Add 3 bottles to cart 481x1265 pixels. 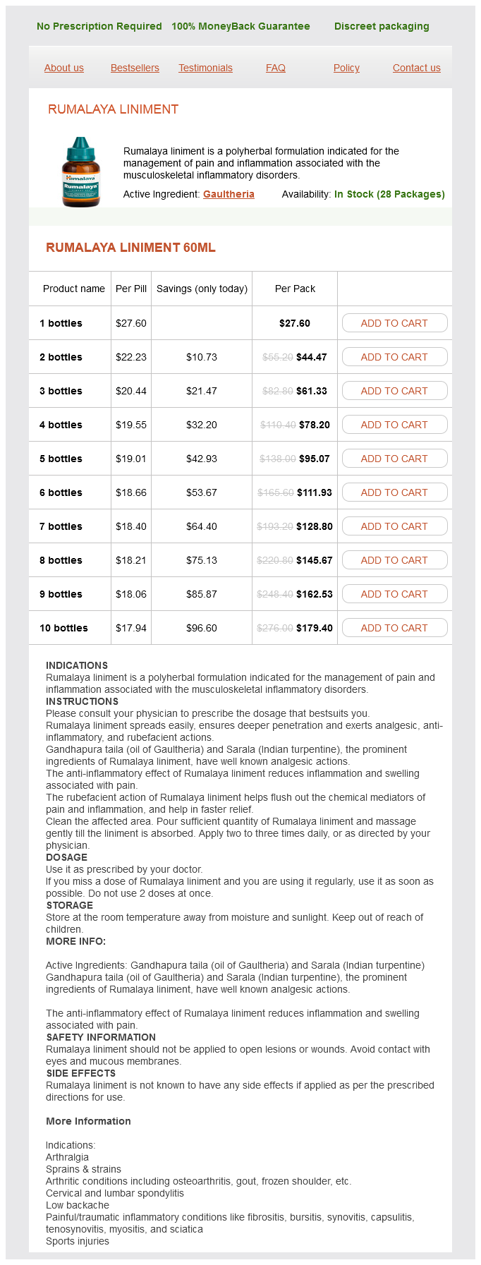[394, 391]
